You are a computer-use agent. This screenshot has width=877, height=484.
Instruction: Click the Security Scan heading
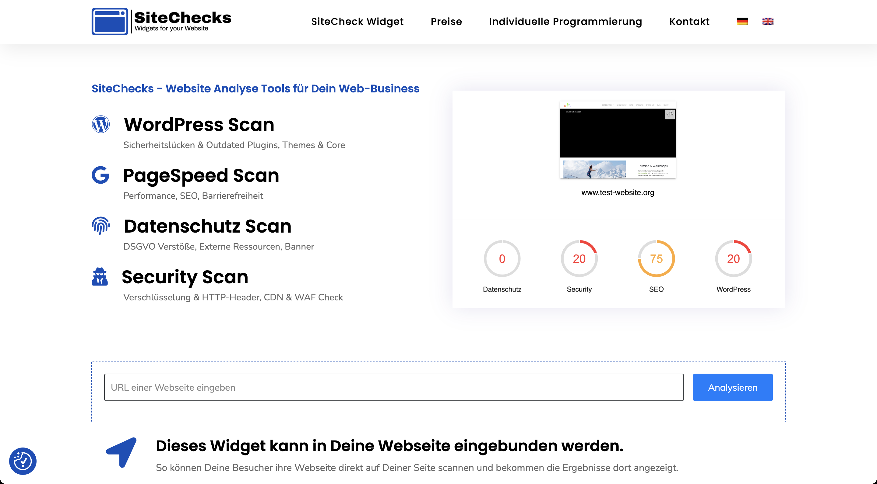[x=185, y=277]
